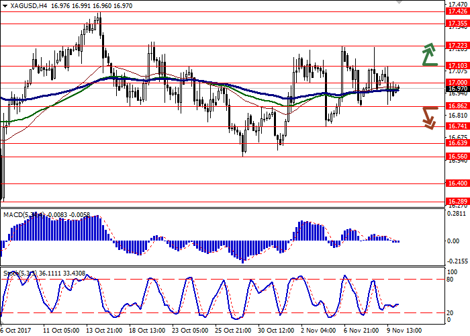
Task: Click the red downward arrow icon
Action: 429,117
